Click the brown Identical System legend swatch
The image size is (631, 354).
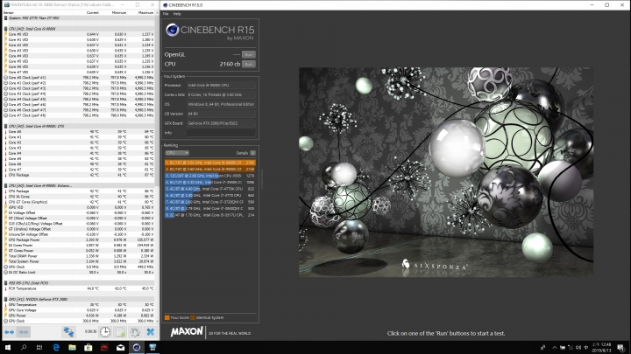pyautogui.click(x=193, y=317)
